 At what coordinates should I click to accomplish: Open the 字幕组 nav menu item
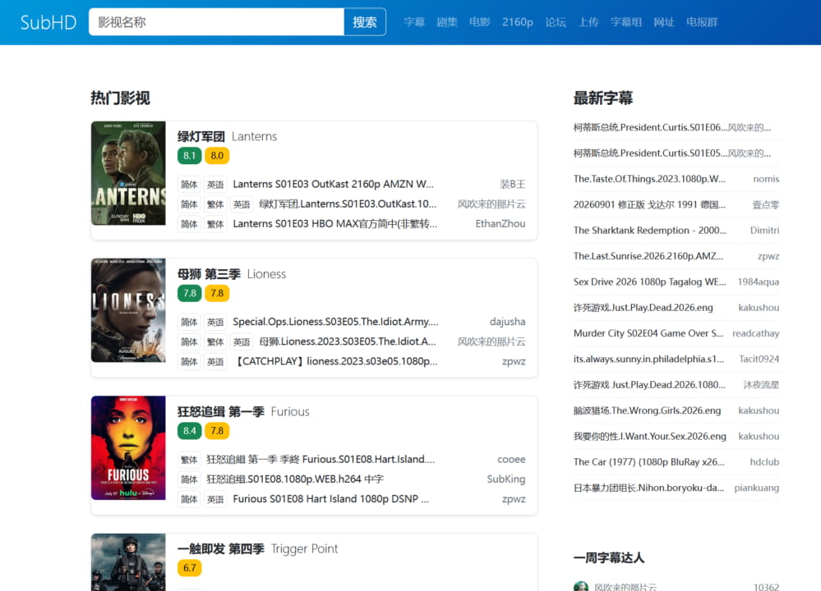coord(626,22)
